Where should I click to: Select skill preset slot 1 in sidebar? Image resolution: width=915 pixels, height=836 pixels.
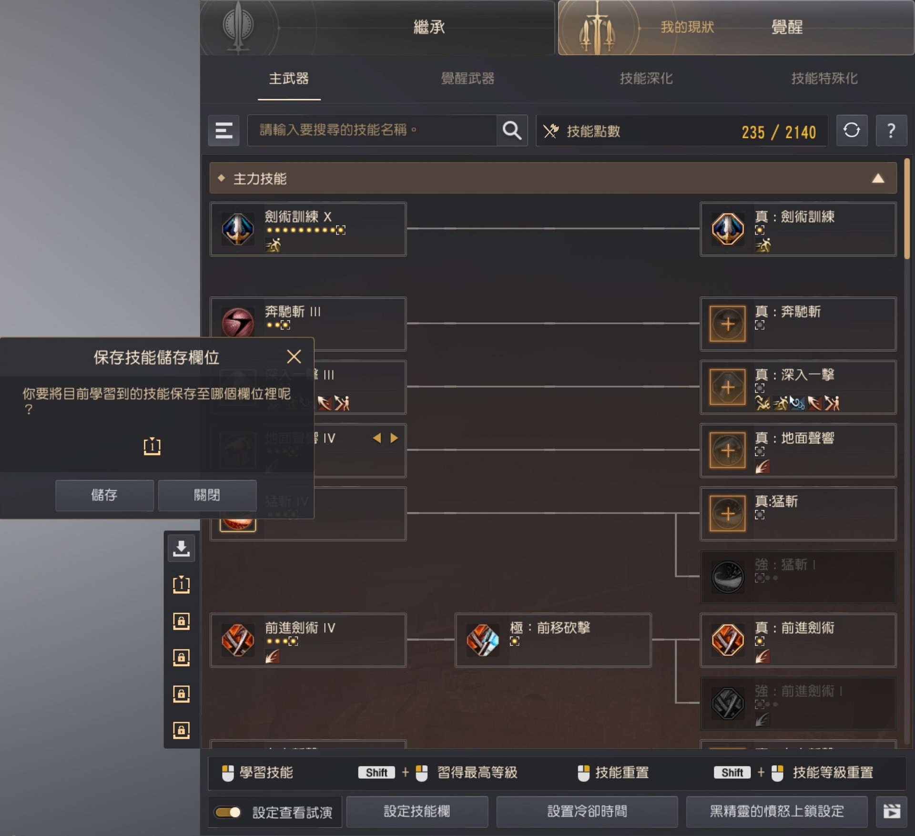pos(181,584)
